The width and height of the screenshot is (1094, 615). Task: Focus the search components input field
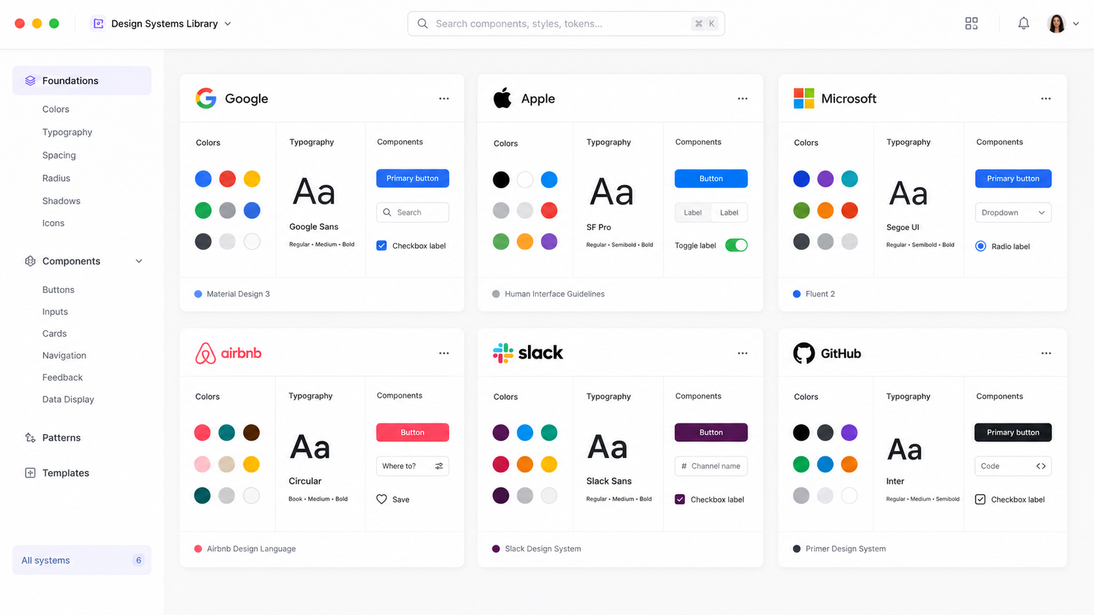pos(566,24)
